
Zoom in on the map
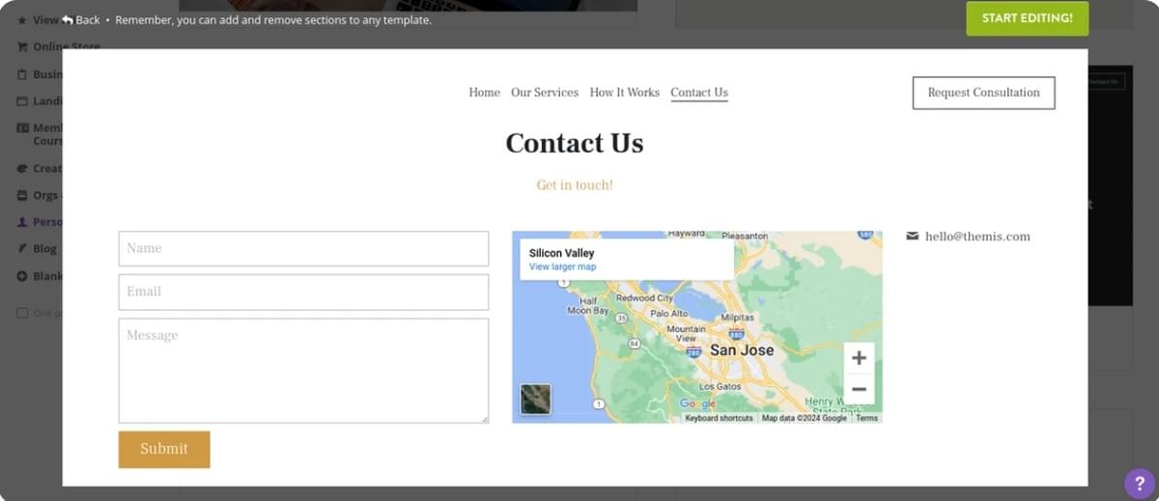(859, 358)
